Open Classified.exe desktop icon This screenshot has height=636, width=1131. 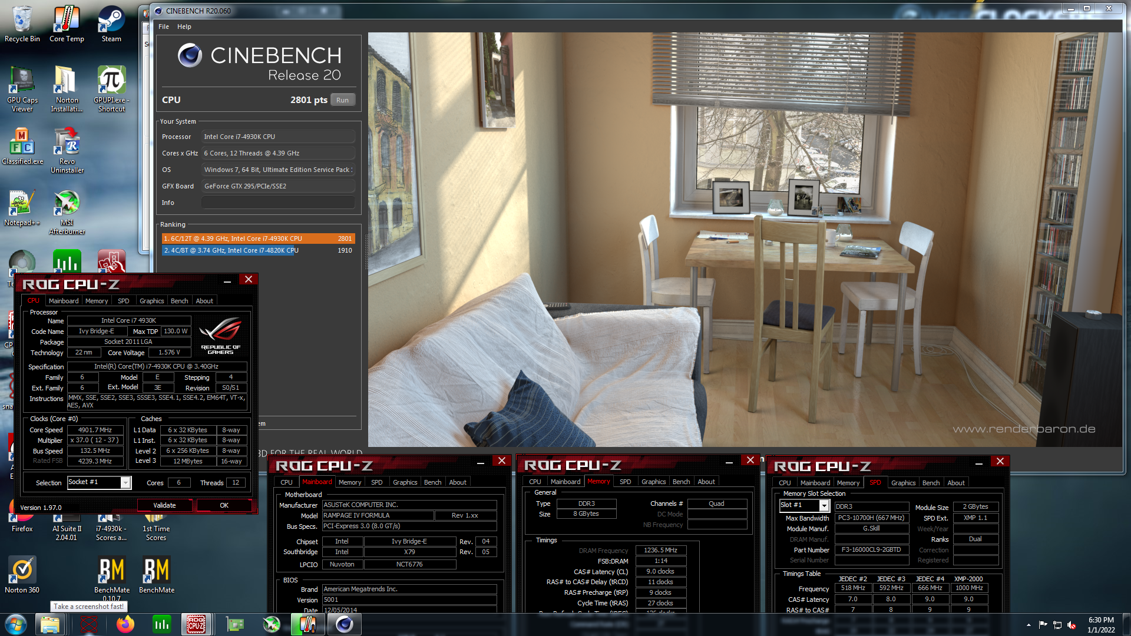(x=22, y=147)
